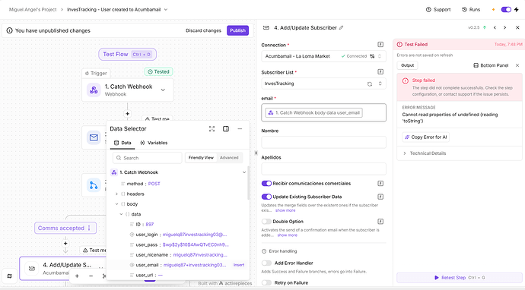This screenshot has height=290, width=525.
Task: Click the Apellidos input field
Action: click(x=323, y=169)
